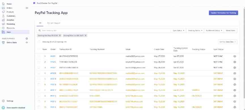Click the May 27,2020 create date cell

tap(159, 56)
